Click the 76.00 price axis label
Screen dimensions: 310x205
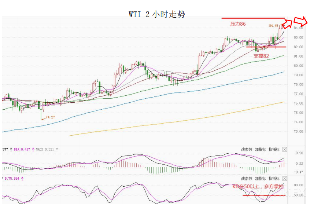298,103
